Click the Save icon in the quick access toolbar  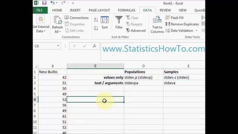click(44, 3)
